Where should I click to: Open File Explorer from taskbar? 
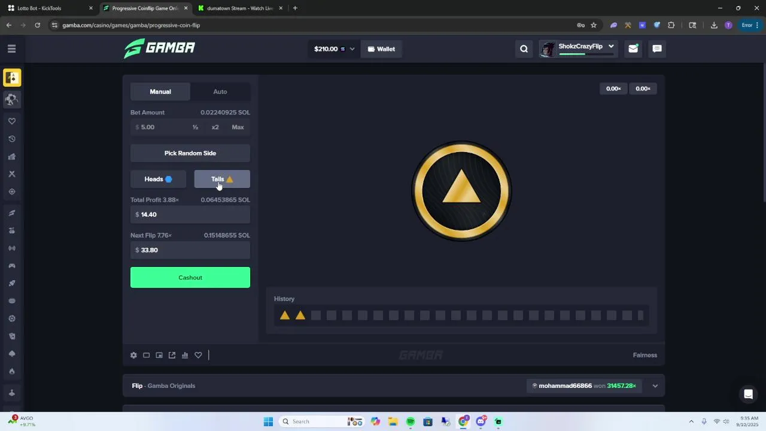click(x=393, y=421)
